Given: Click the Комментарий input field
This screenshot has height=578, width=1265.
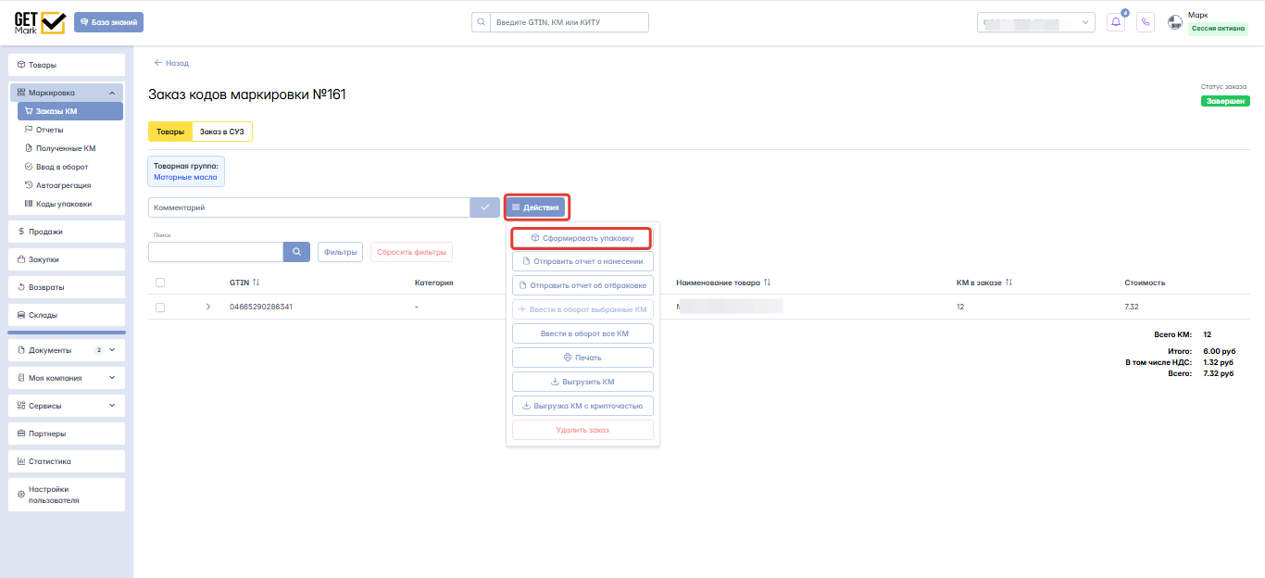Looking at the screenshot, I should pos(309,207).
